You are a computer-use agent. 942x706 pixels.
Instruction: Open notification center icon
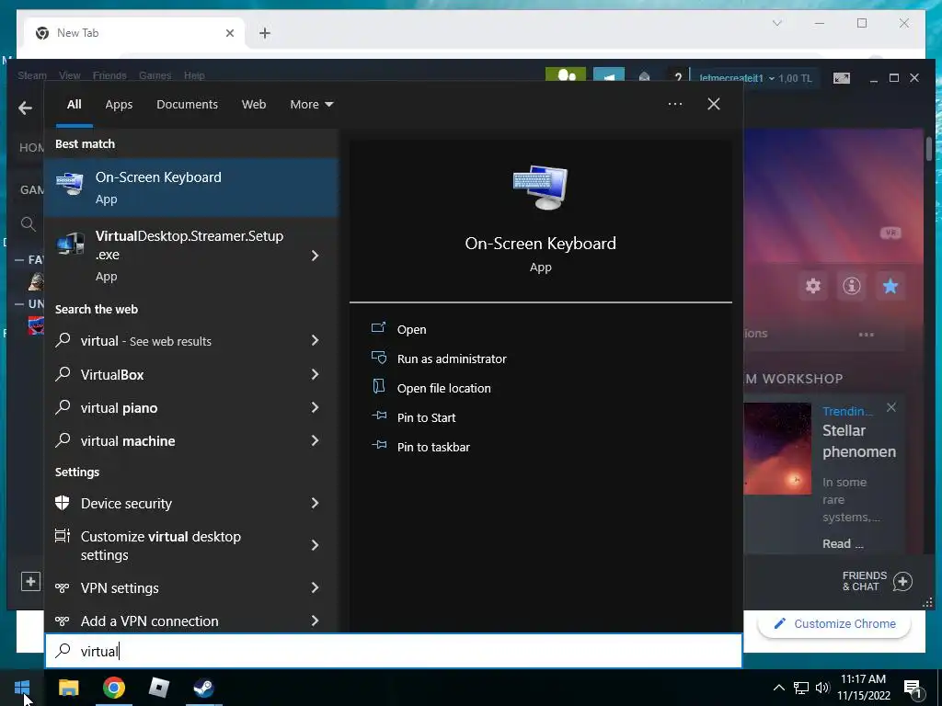(913, 688)
